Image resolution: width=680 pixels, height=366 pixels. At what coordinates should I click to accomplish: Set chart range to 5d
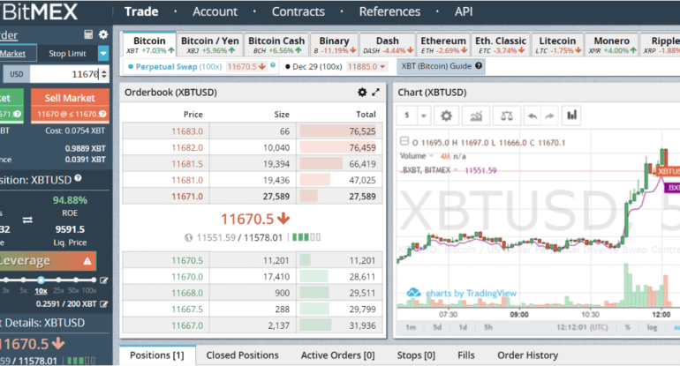[x=437, y=327]
